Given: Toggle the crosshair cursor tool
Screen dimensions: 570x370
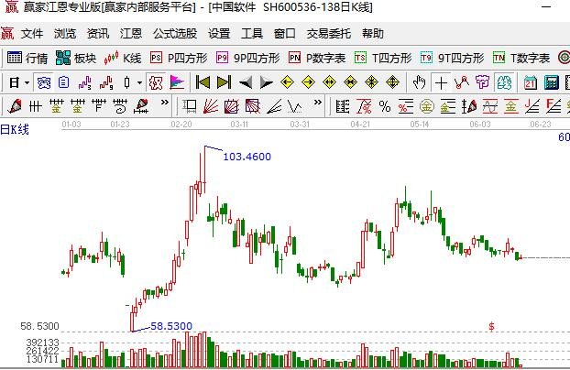Looking at the screenshot, I should coord(441,82).
